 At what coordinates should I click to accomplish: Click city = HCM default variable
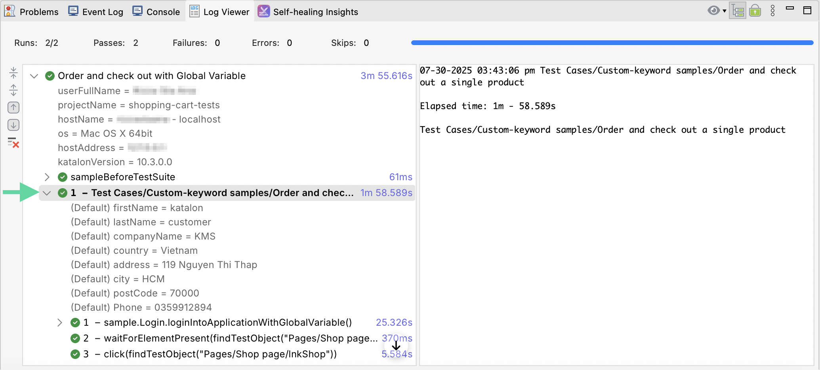click(118, 279)
